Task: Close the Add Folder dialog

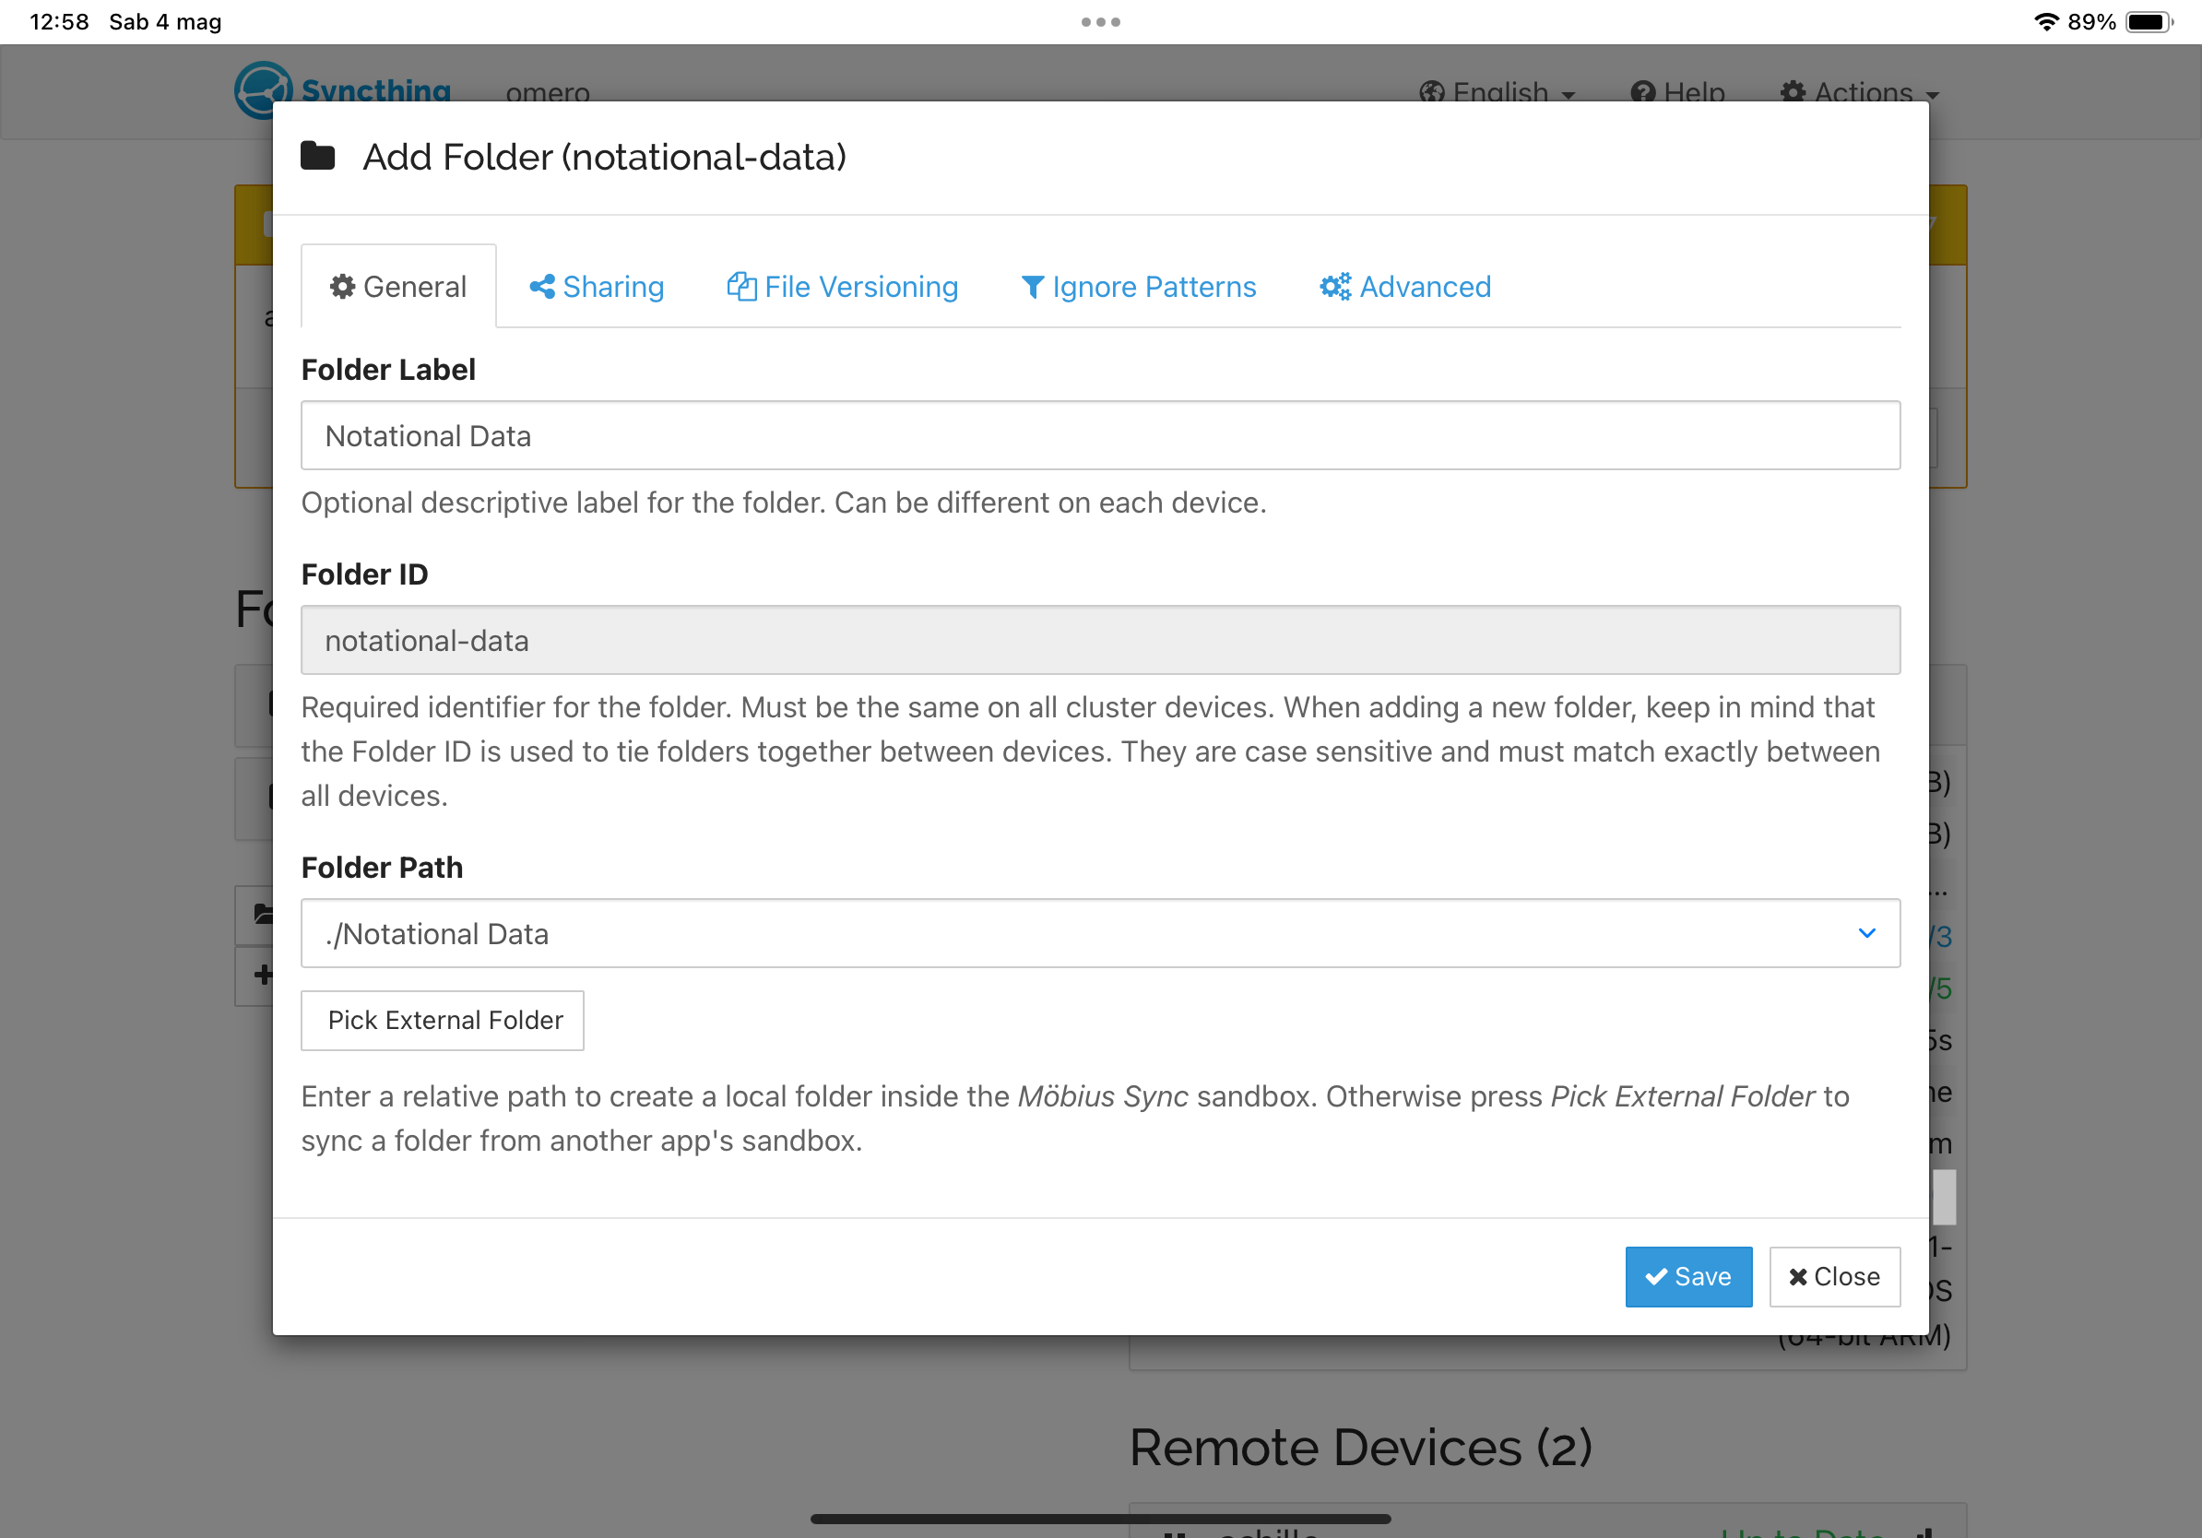Action: (x=1834, y=1276)
